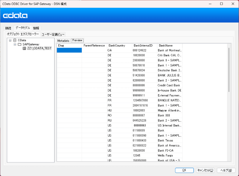
Task: Click the キャンセル(C) button
Action: (205, 170)
